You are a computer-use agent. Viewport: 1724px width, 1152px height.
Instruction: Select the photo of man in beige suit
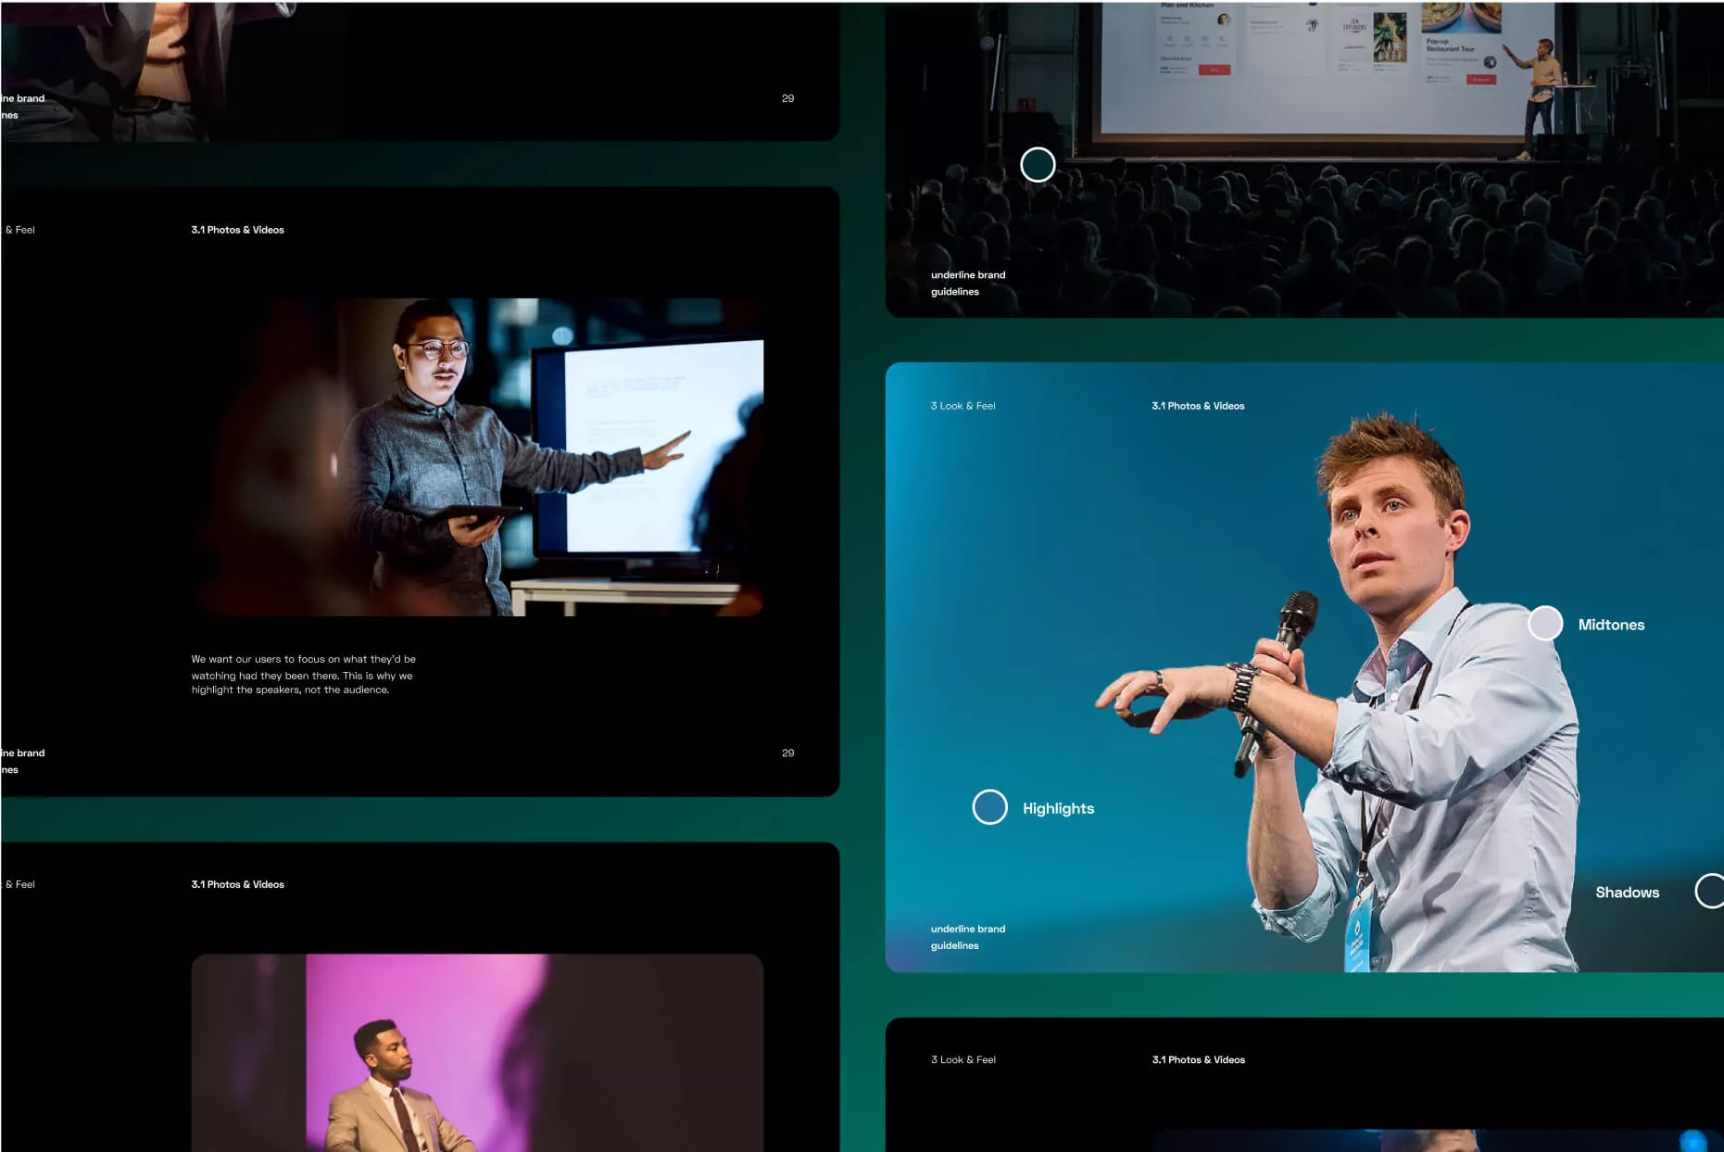(477, 1052)
